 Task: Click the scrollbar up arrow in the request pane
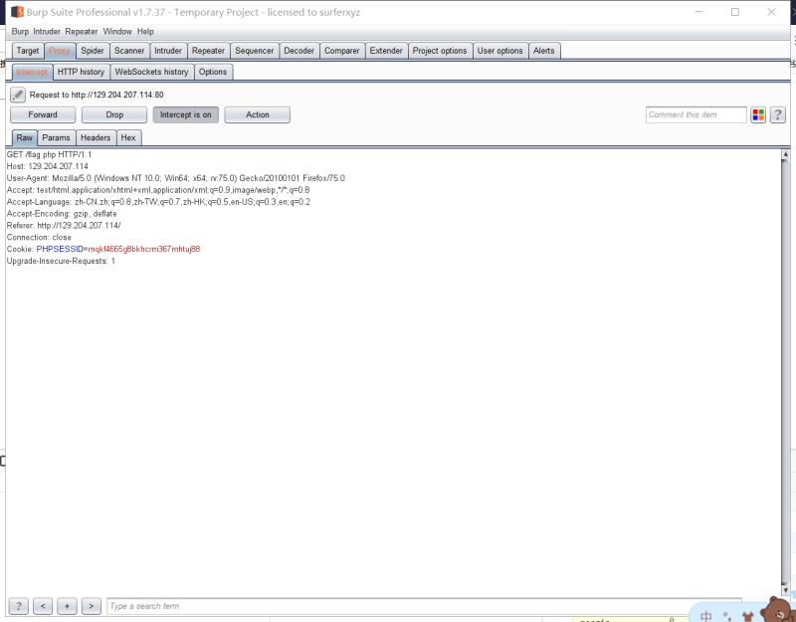[785, 154]
